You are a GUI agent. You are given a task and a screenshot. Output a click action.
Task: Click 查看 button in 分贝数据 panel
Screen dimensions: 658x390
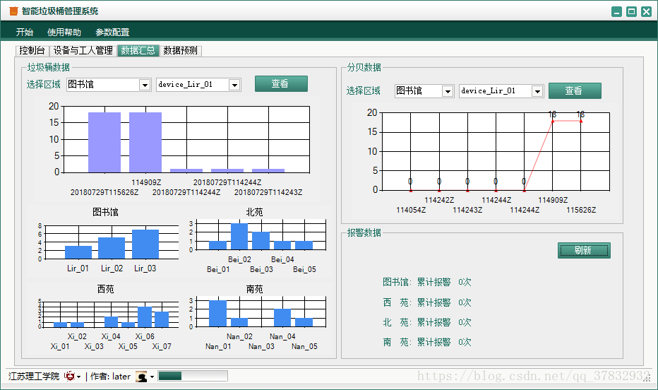click(x=575, y=90)
